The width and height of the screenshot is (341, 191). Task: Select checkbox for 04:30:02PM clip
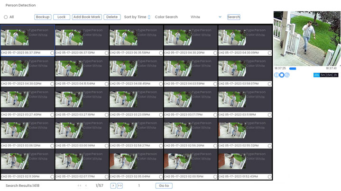[x=52, y=84]
